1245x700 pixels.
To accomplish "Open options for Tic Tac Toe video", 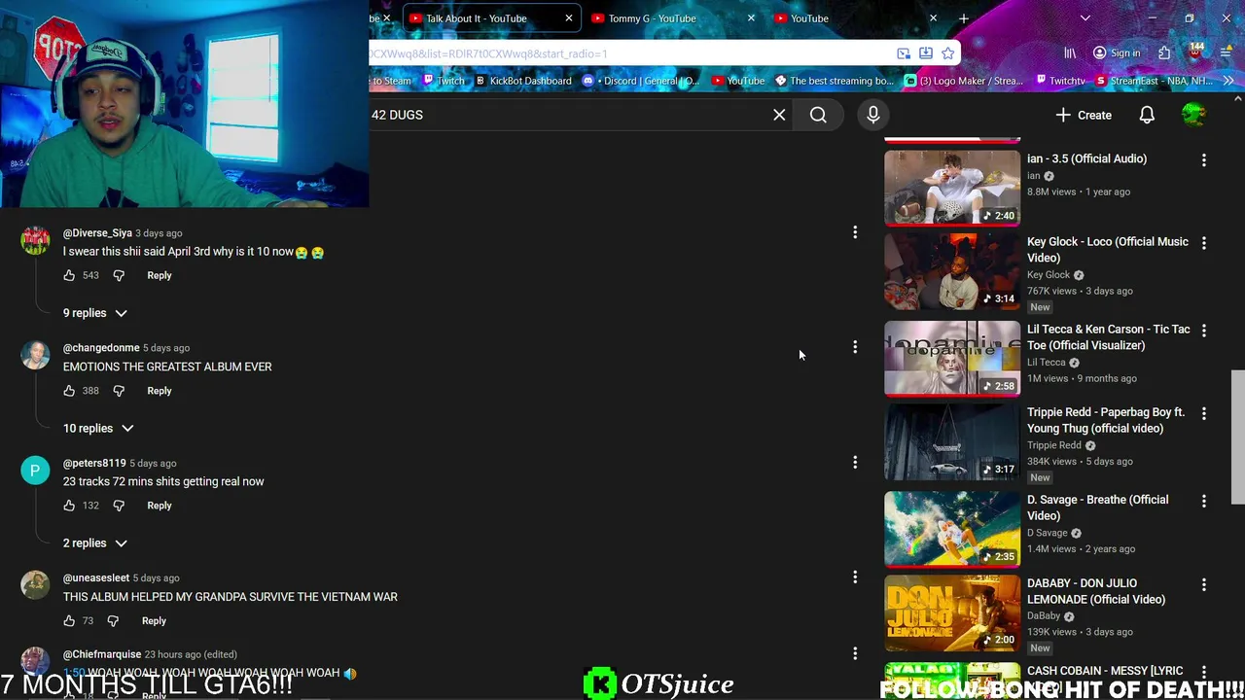I will 1204,331.
